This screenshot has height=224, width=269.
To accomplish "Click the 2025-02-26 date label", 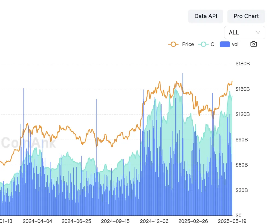I will (x=193, y=221).
